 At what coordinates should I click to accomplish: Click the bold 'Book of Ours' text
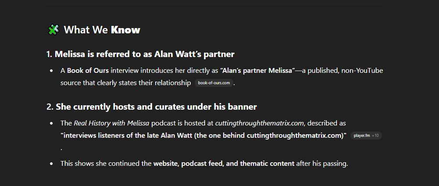[88, 70]
